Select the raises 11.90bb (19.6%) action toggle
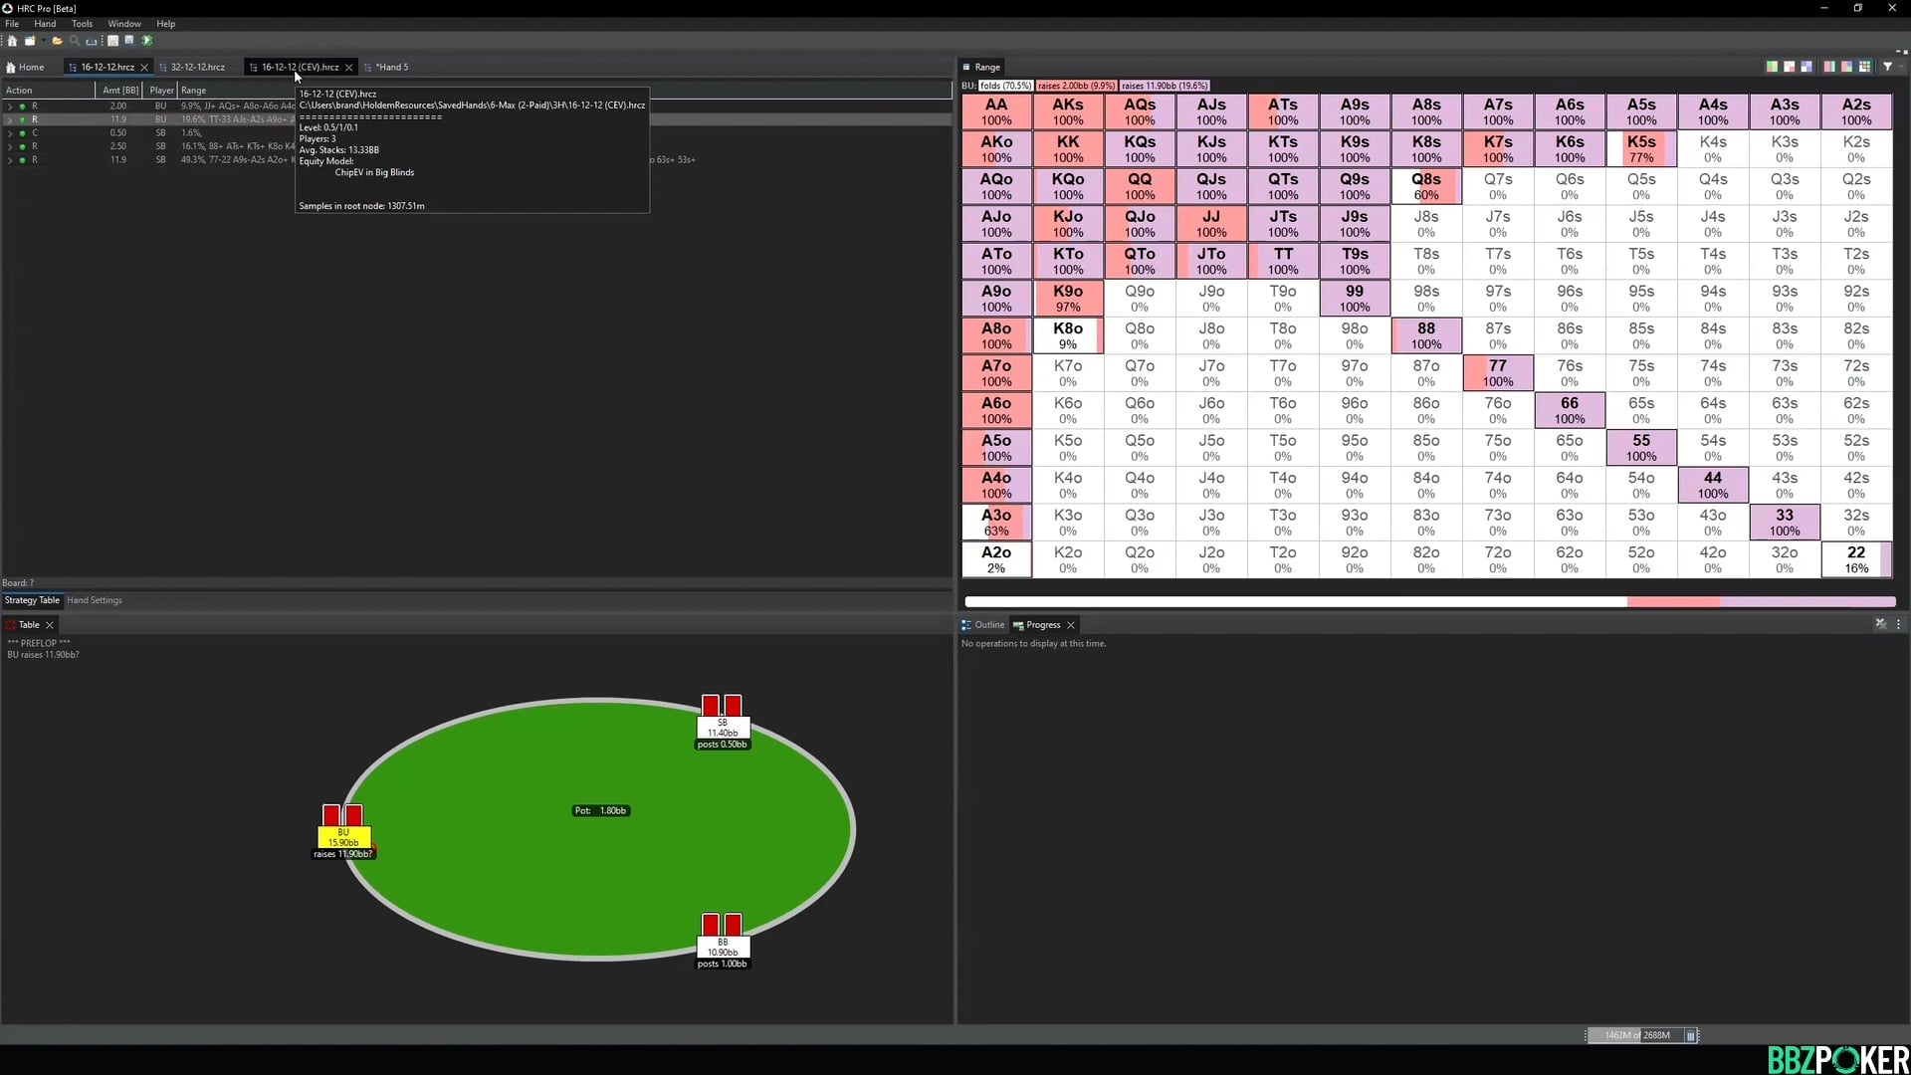The height and width of the screenshot is (1075, 1911). click(x=1166, y=86)
